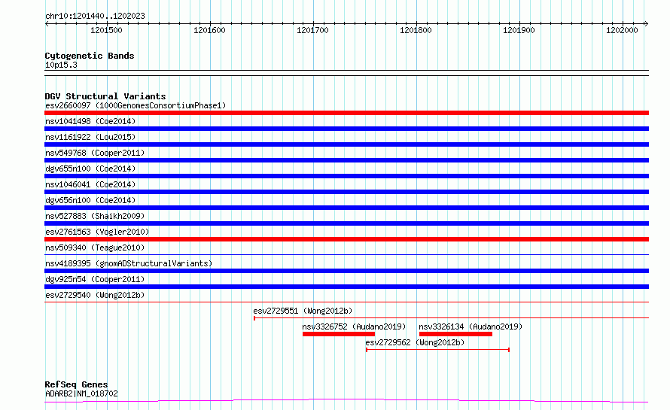Open the esv2729540 (Wong2012b) label
Image resolution: width=670 pixels, height=410 pixels.
pyautogui.click(x=95, y=295)
